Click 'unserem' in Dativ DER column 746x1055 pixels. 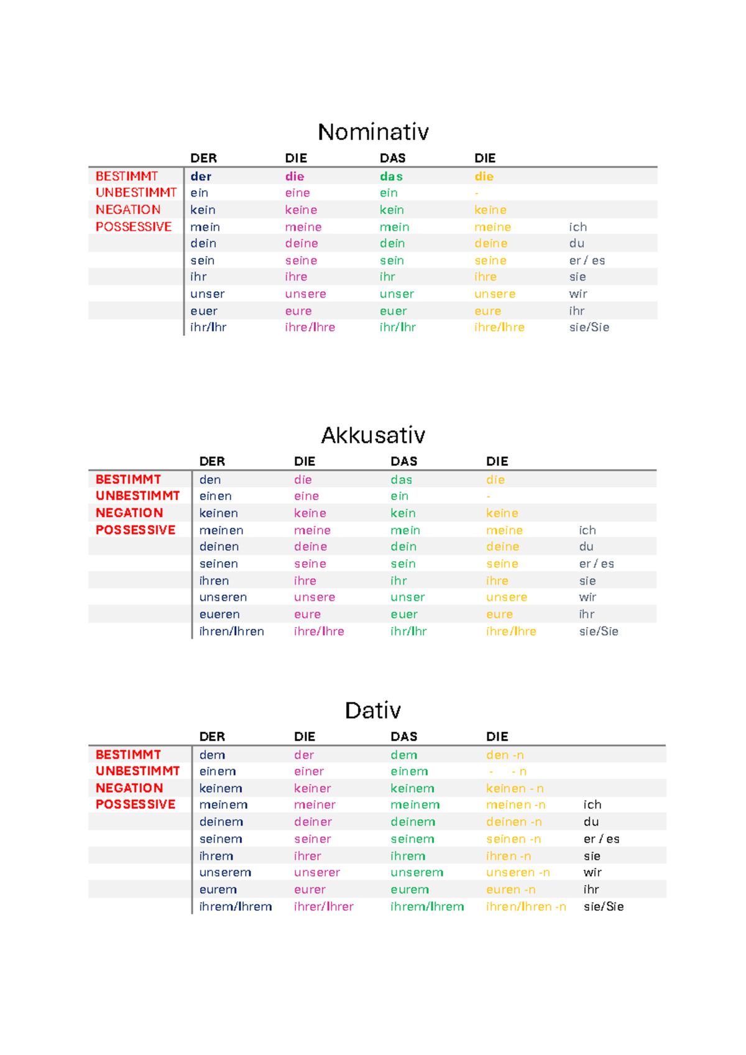[225, 873]
